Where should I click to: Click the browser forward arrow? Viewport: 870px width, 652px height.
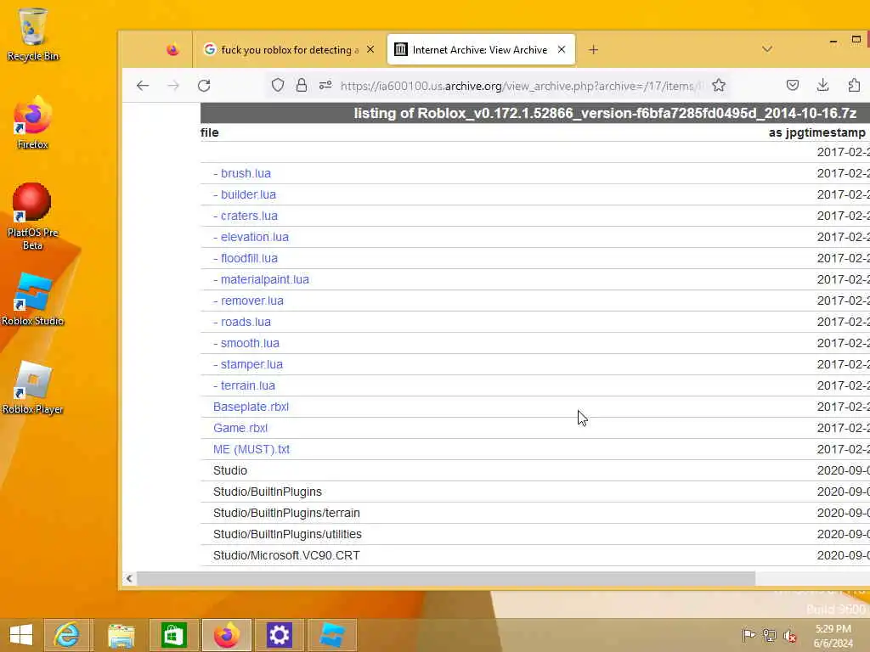[x=173, y=86]
